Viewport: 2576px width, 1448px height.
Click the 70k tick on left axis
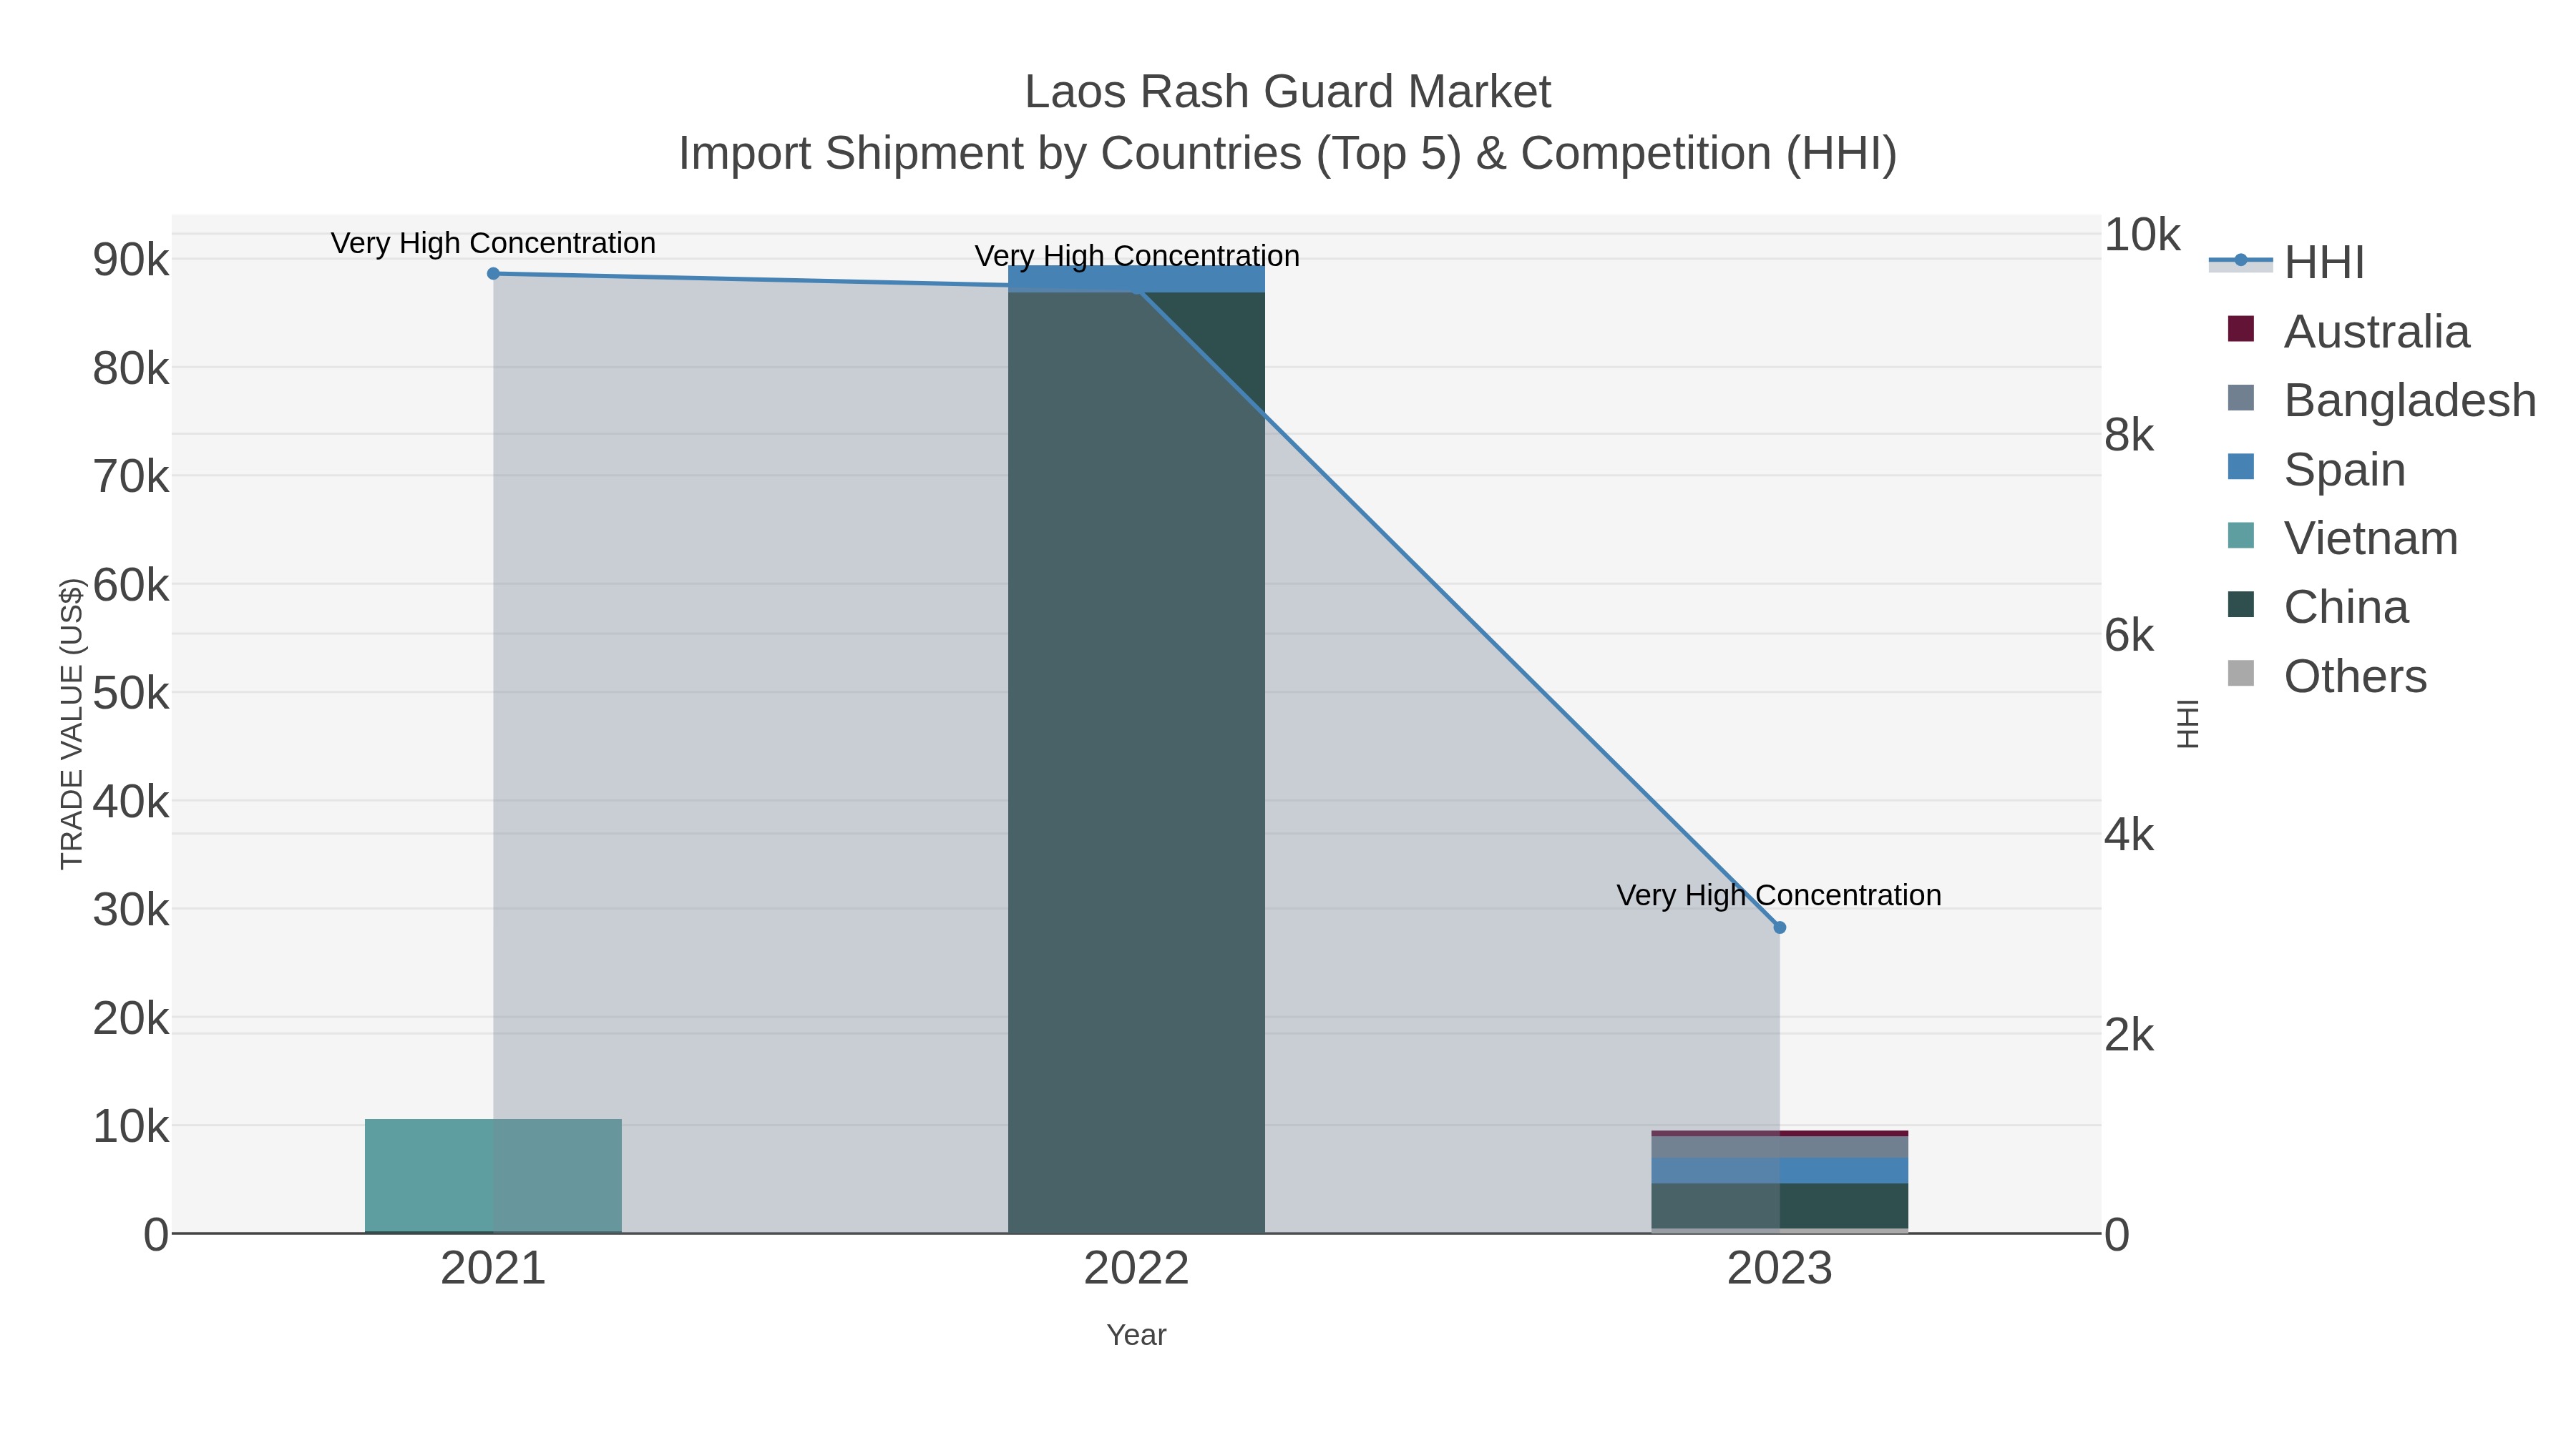point(131,477)
